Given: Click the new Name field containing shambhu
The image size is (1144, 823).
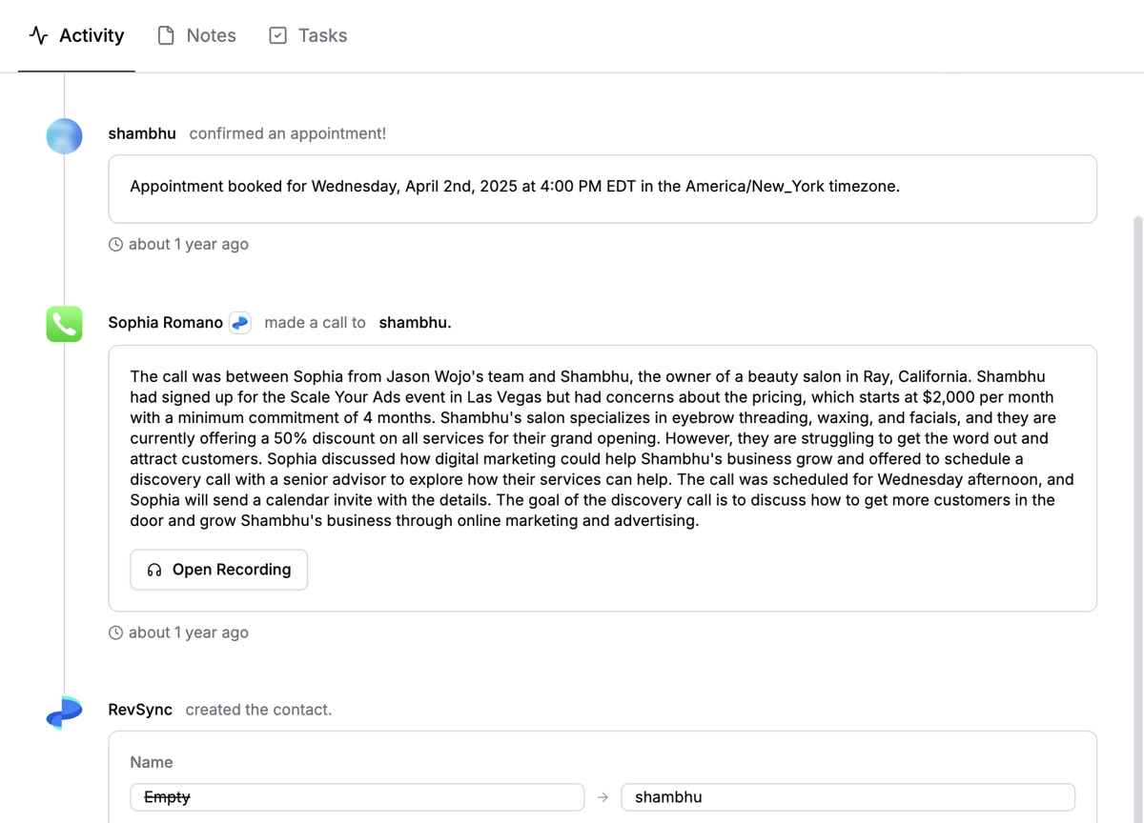Looking at the screenshot, I should (x=848, y=797).
